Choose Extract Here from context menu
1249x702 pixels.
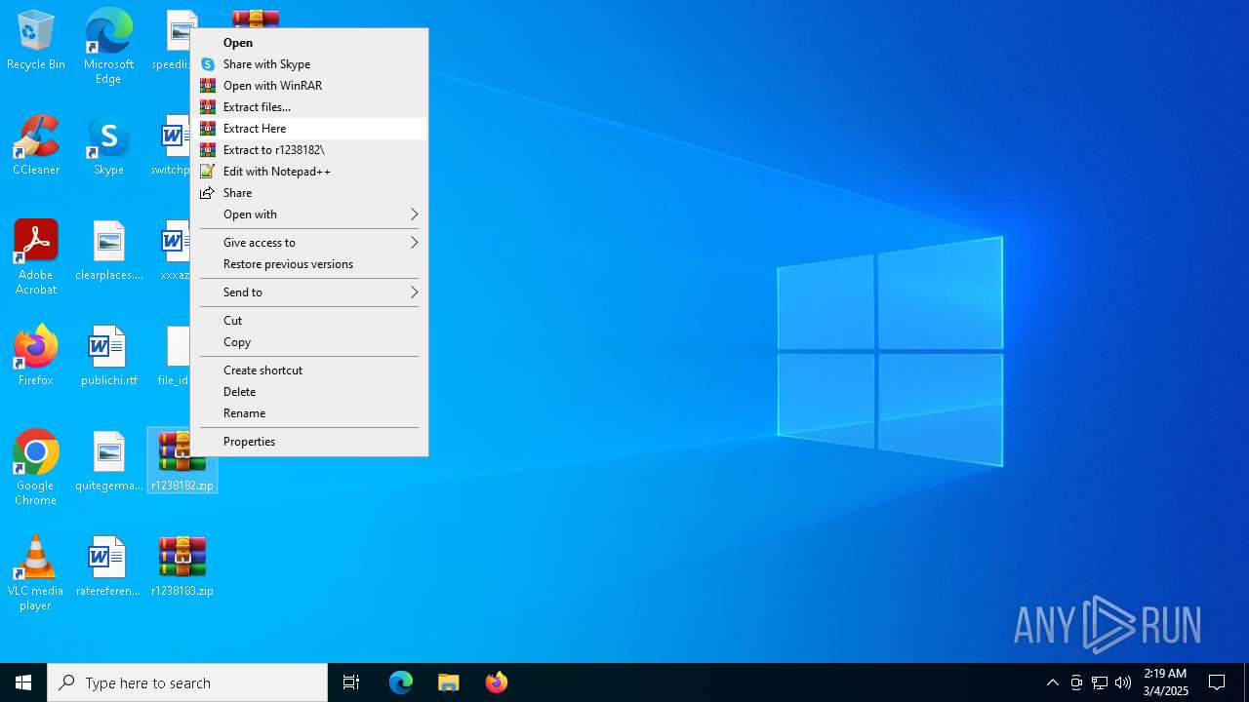(x=255, y=129)
